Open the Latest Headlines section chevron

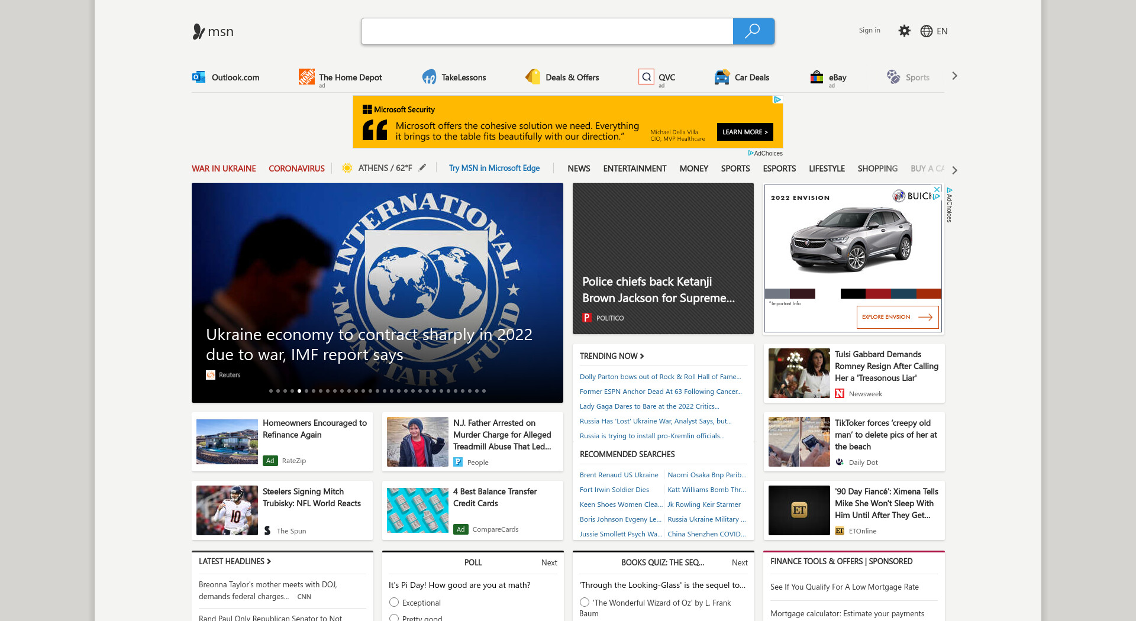coord(269,561)
